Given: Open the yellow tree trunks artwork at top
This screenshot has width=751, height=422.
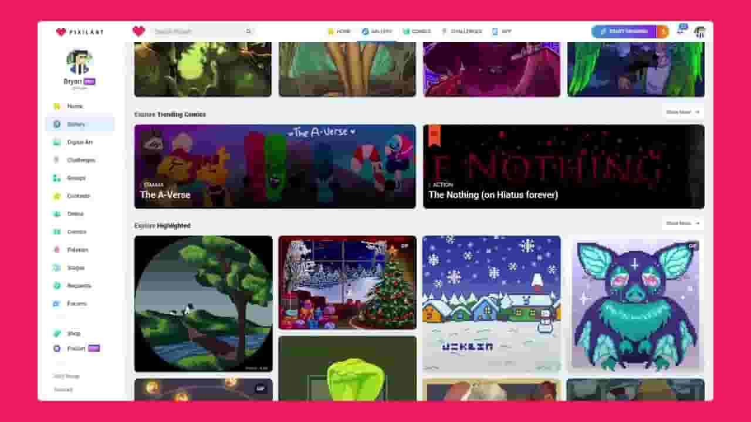Looking at the screenshot, I should [347, 69].
